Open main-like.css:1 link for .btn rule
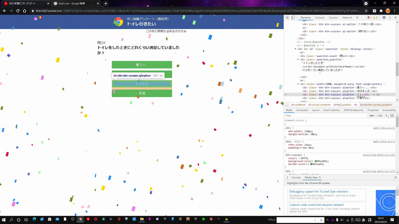This screenshot has height=224, width=399. pyautogui.click(x=384, y=128)
